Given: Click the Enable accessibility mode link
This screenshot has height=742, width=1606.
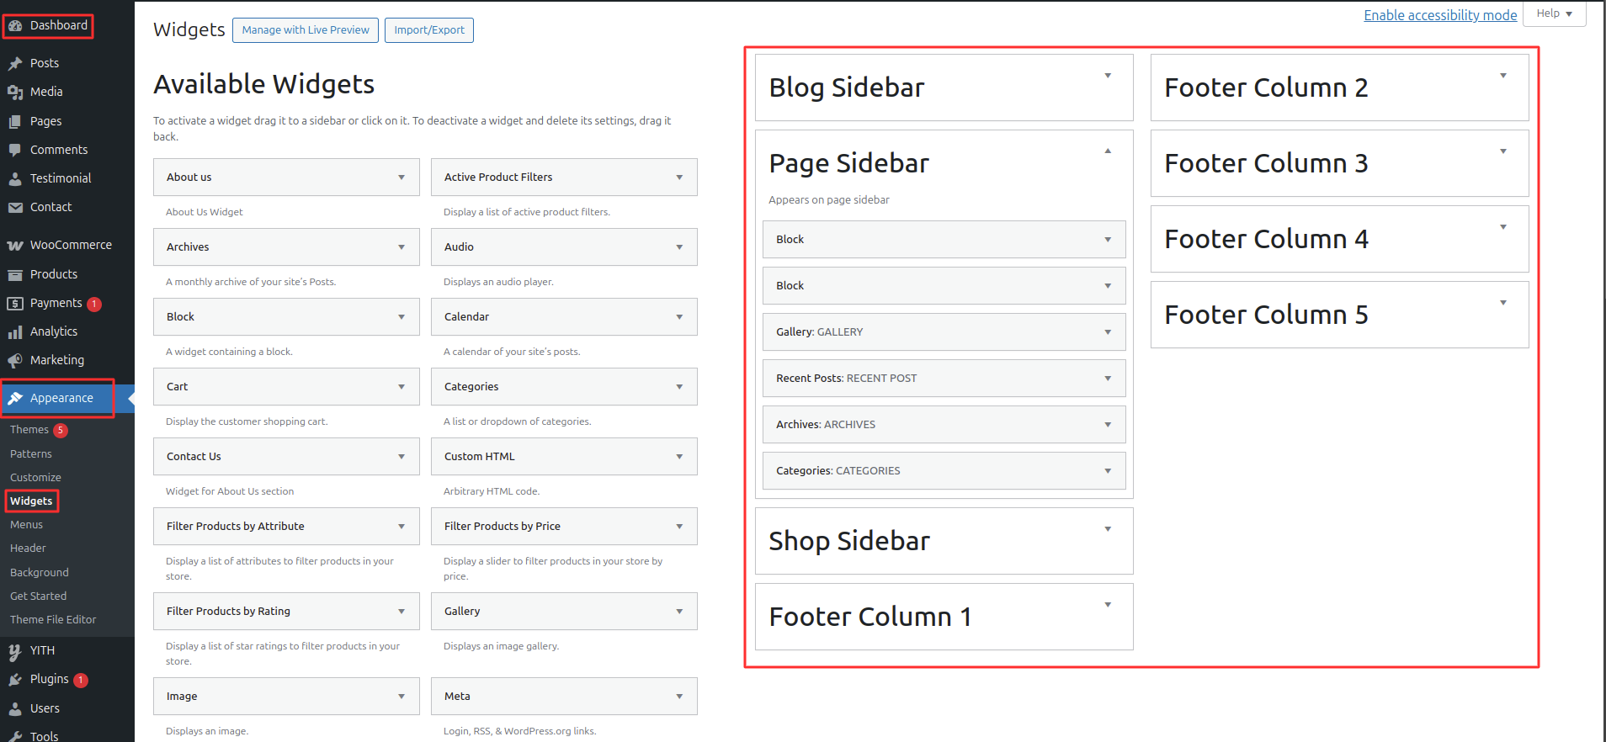Looking at the screenshot, I should [x=1440, y=15].
